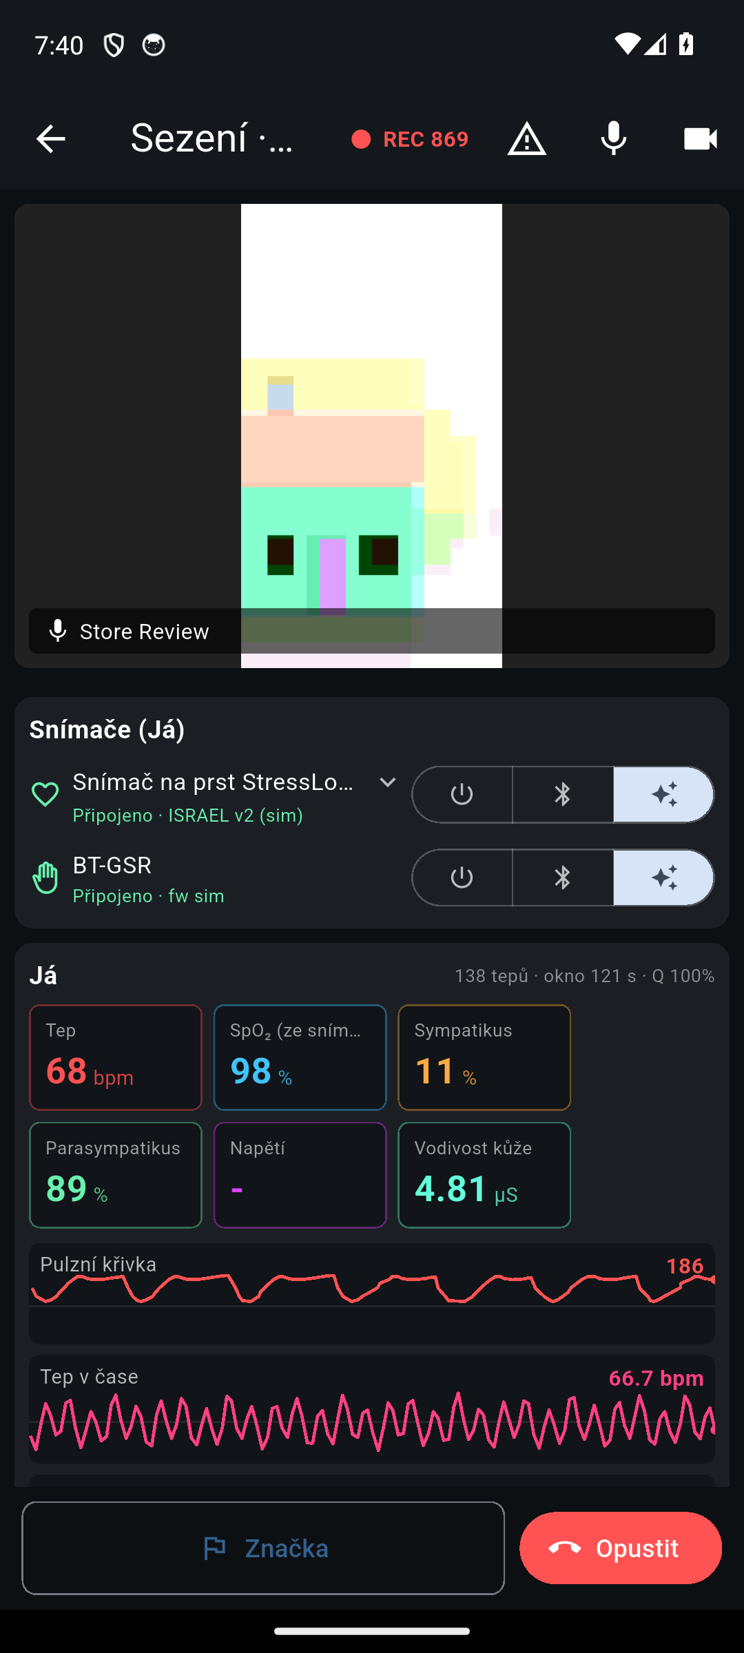Tap the Wi-Fi status icon

pos(627,44)
